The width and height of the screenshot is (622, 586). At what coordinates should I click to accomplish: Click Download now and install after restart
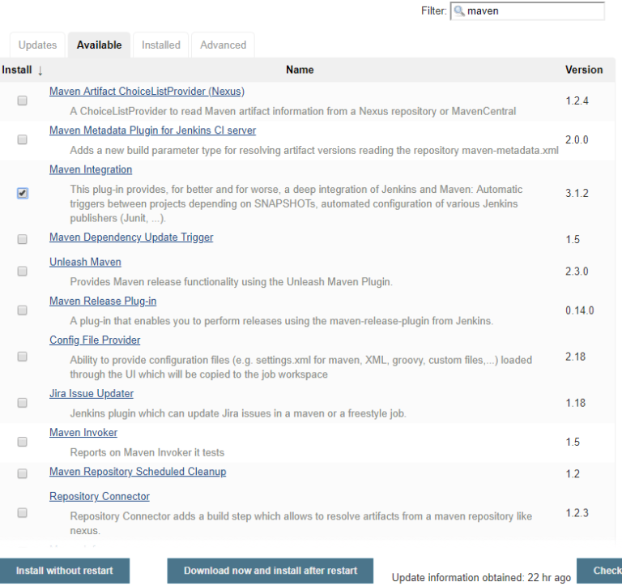[271, 571]
